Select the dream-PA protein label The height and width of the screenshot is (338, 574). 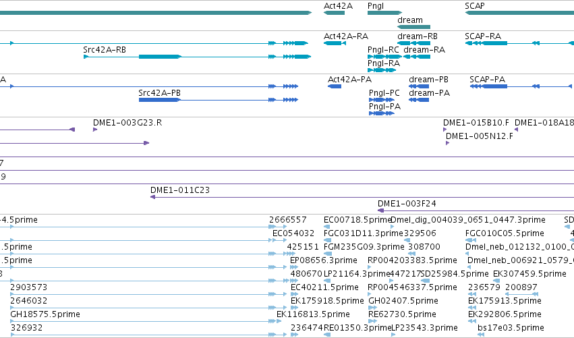pos(429,93)
